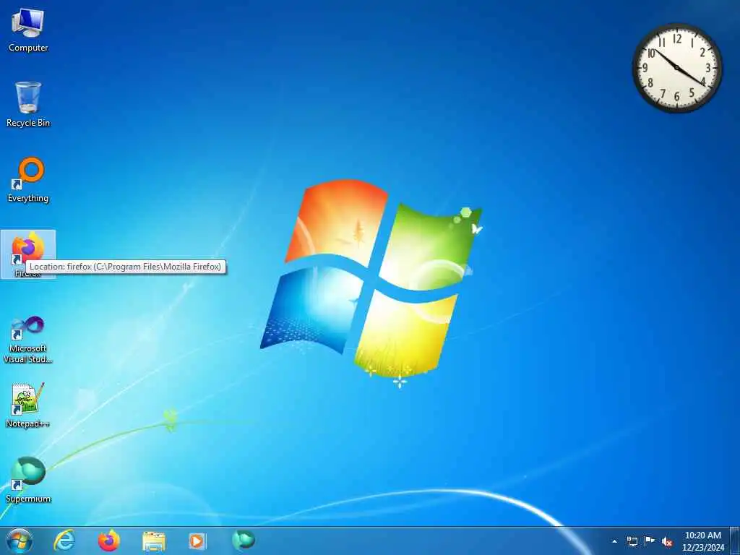740x555 pixels.
Task: Launch Supermium from the taskbar
Action: click(x=244, y=541)
